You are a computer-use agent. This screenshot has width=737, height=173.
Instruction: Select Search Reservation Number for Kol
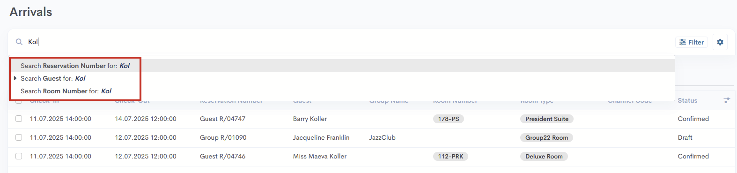[75, 66]
